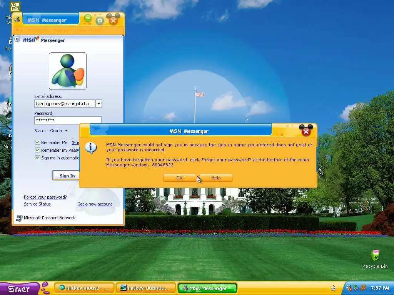Screen dimensions: 394x295
Task: Click the MSN Messenger title bar icon
Action: (17, 19)
